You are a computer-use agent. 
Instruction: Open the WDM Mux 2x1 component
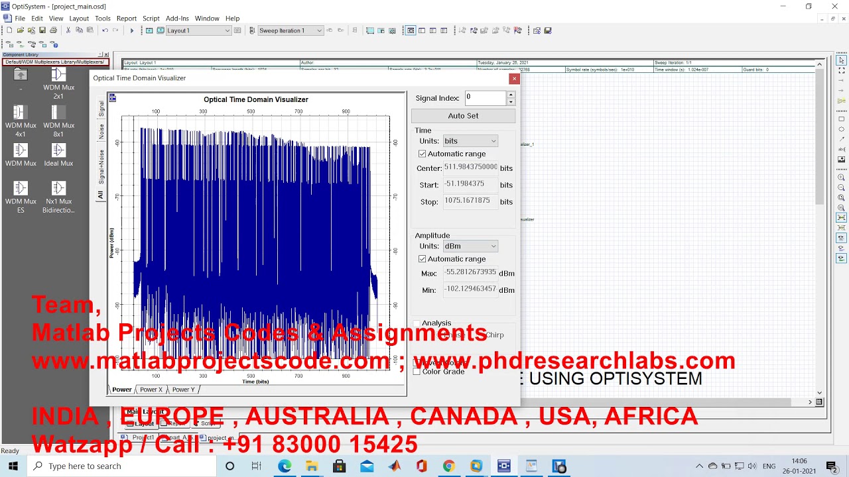[58, 83]
